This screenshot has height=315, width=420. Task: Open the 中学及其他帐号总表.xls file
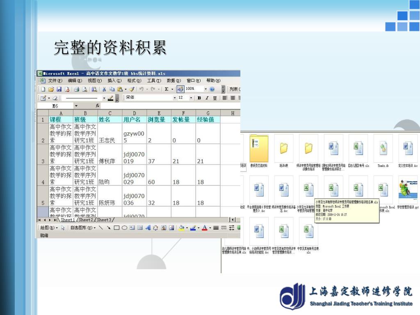point(308,236)
